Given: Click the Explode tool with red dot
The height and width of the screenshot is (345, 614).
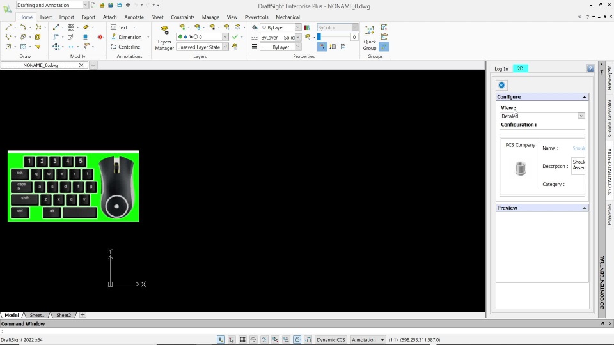Looking at the screenshot, I should tap(100, 37).
